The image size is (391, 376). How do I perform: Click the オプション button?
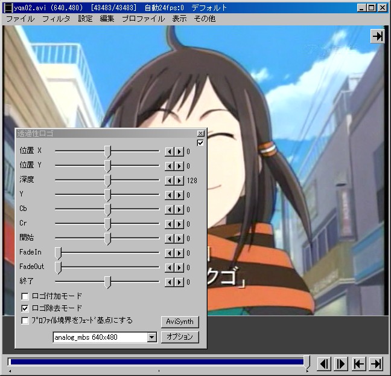[x=180, y=337]
